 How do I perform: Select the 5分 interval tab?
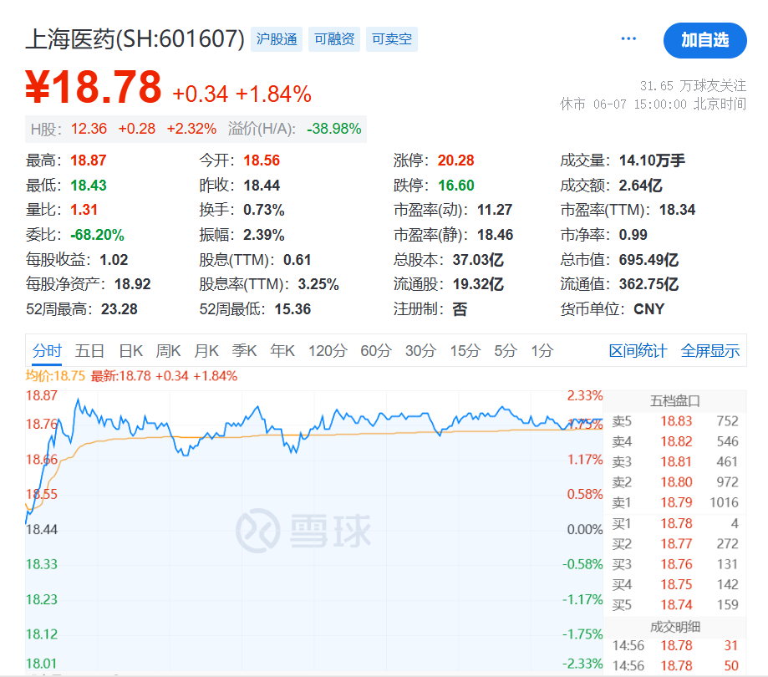coord(506,351)
